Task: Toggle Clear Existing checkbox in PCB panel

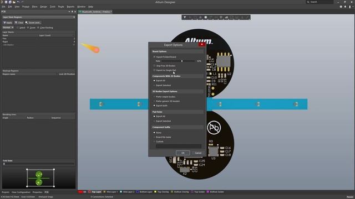Action: tap(38, 28)
